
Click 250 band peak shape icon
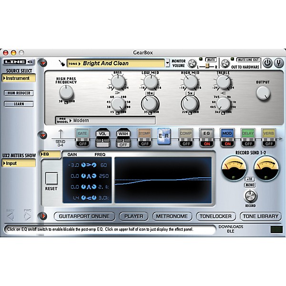[89, 176]
